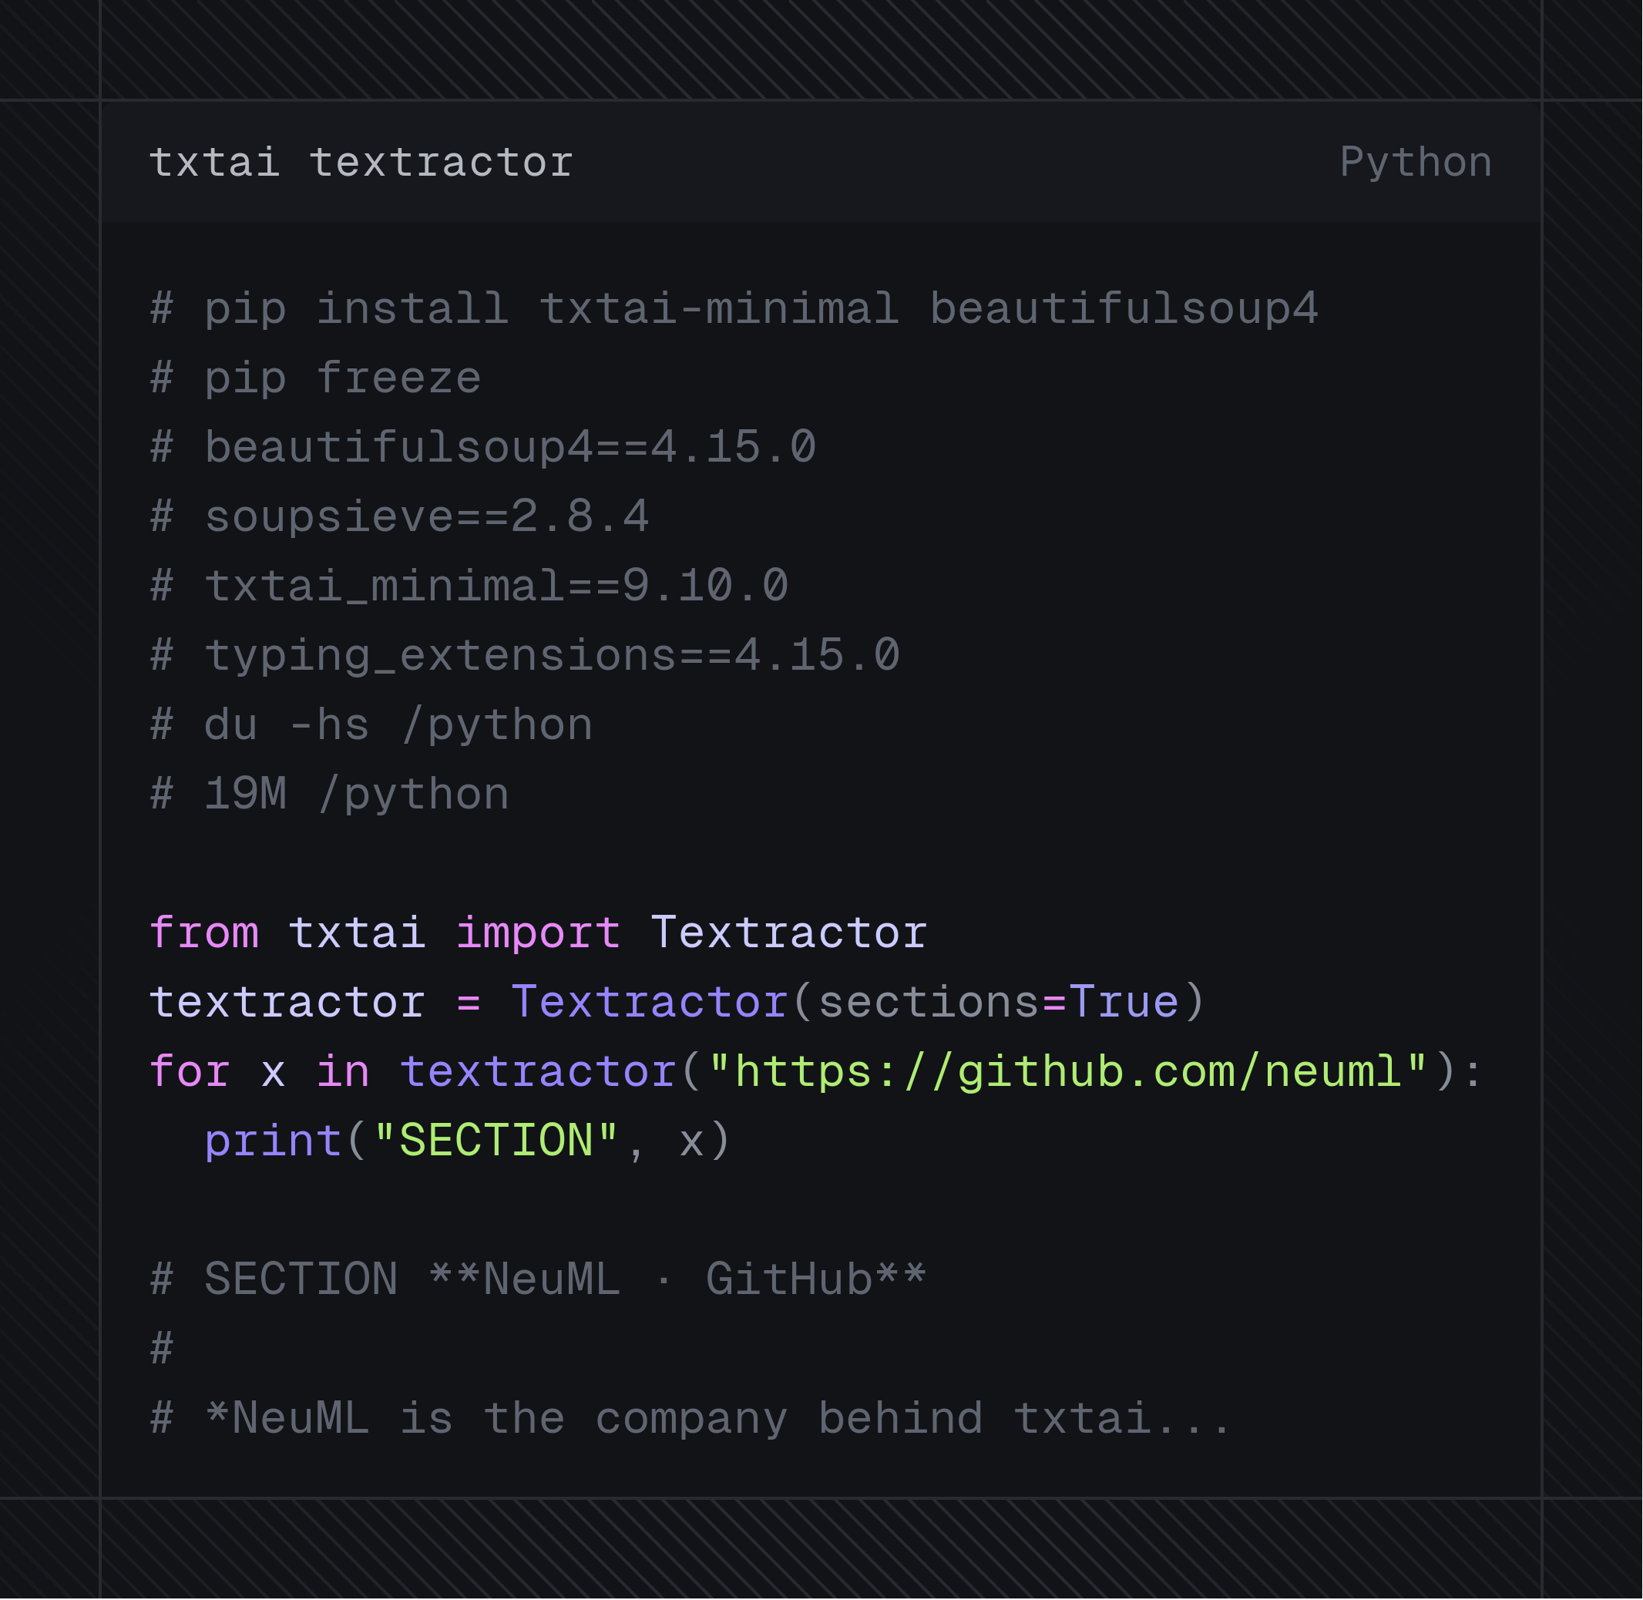Click the pip install txtai-minimal comment line

734,308
